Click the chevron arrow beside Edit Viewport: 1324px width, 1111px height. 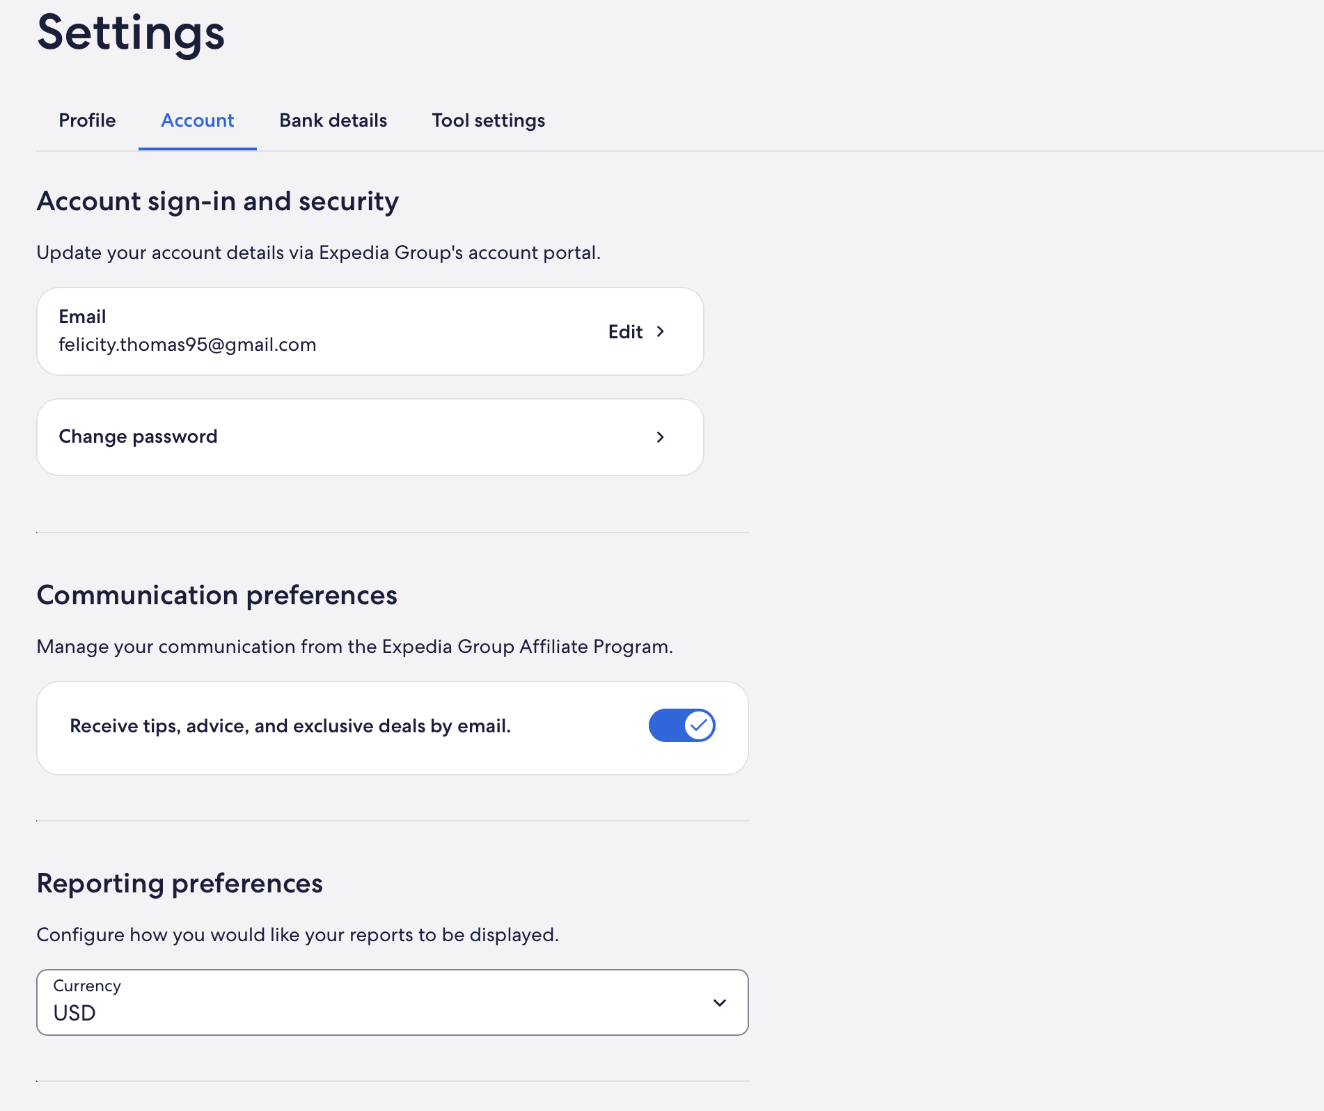click(x=661, y=332)
